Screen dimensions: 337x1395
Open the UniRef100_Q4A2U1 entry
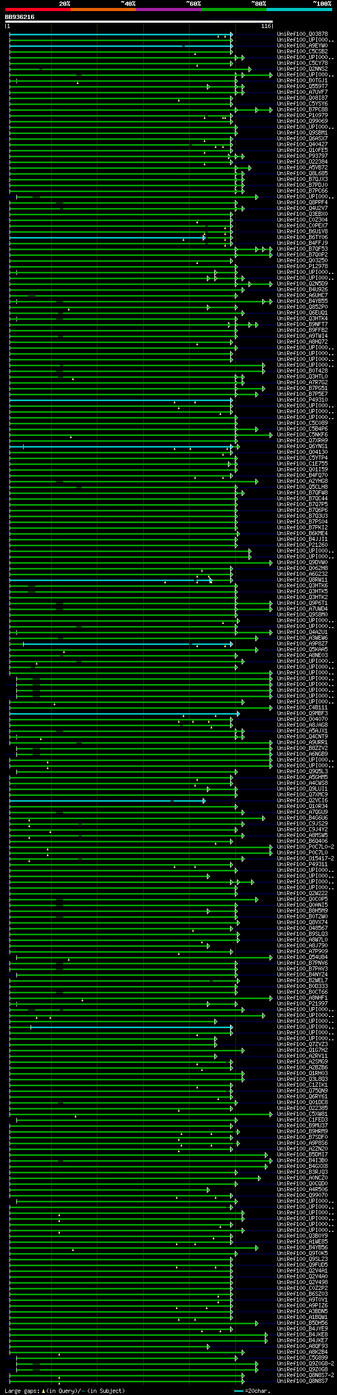(302, 632)
